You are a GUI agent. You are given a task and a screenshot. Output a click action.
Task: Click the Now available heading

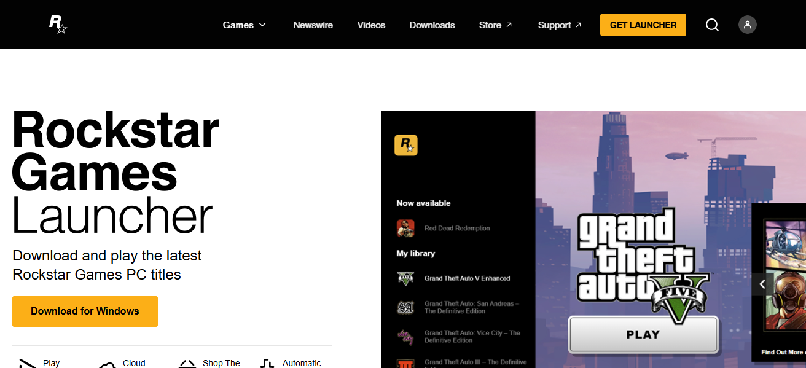click(423, 203)
